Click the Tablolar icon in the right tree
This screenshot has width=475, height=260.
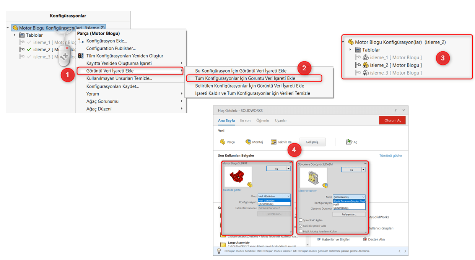tap(358, 50)
